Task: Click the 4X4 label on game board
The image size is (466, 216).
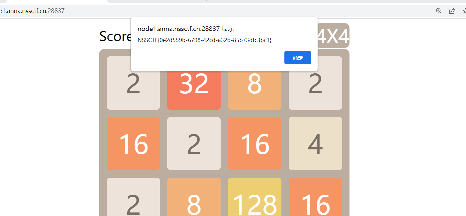Action: pyautogui.click(x=334, y=35)
